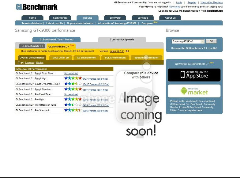
Task: Click the Egypt Standard star rating
Action: coord(73,89)
